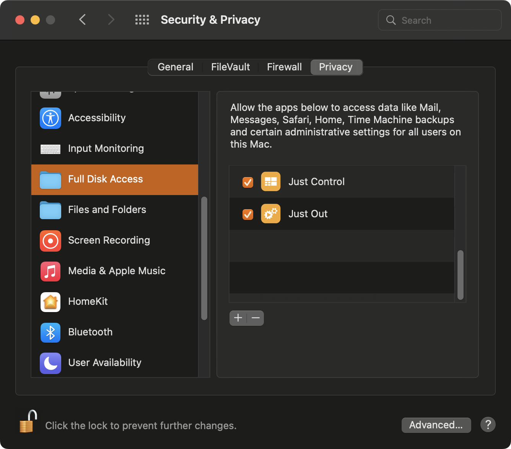Viewport: 511px width, 449px height.
Task: Click the User Availability moon icon
Action: (50, 363)
